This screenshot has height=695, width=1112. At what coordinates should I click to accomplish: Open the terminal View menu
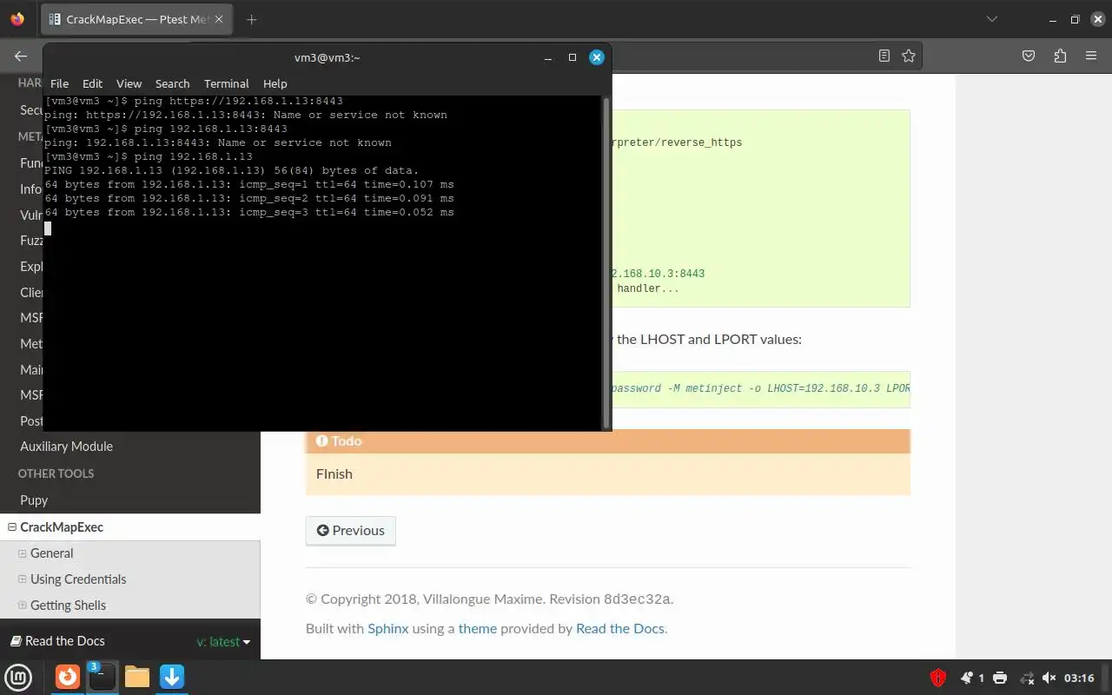pos(129,83)
